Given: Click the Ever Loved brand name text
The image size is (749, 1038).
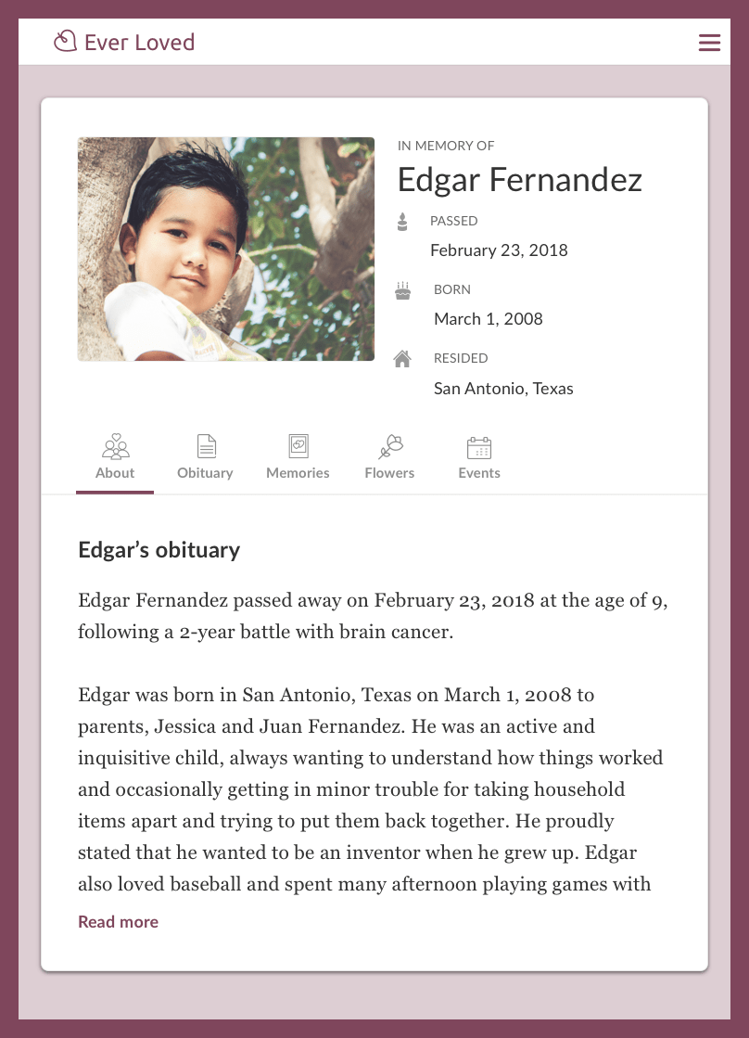Looking at the screenshot, I should pyautogui.click(x=139, y=43).
